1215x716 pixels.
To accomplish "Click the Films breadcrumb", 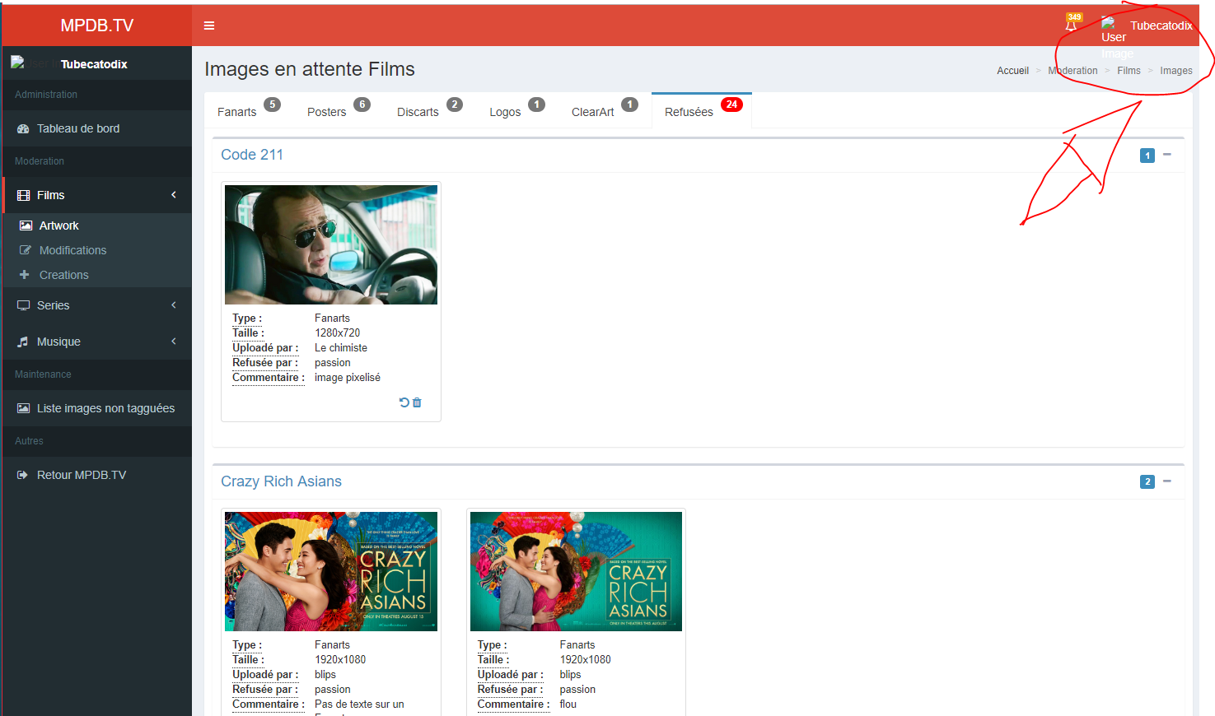I will coord(1129,71).
